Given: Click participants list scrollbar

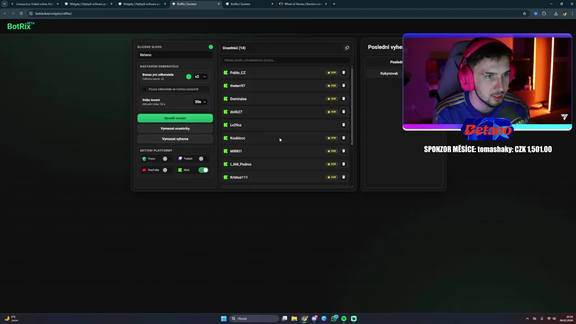Looking at the screenshot, I should click(352, 106).
